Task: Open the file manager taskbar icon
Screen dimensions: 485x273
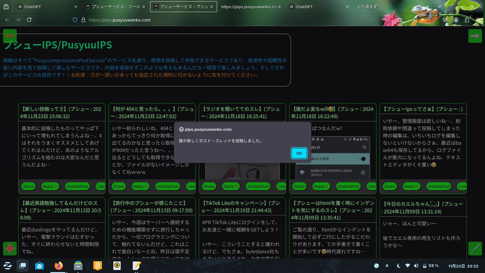Action: point(78,266)
